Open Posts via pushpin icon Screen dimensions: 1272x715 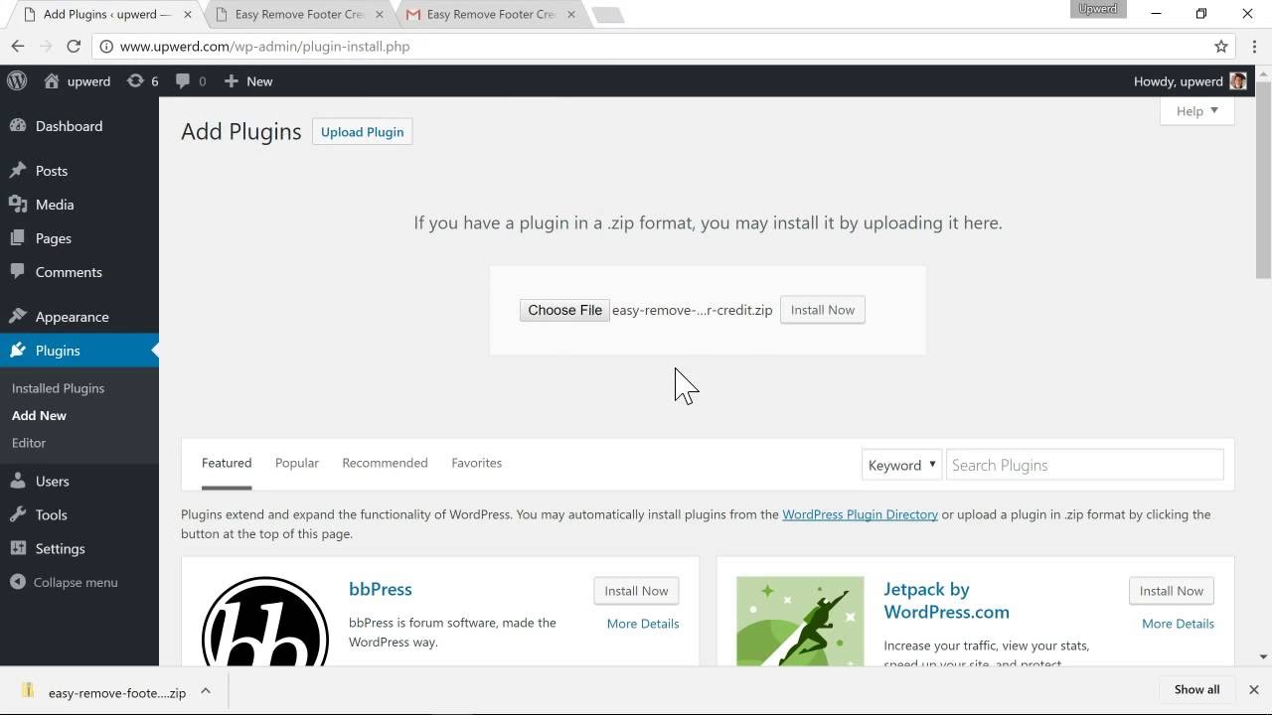pyautogui.click(x=18, y=171)
